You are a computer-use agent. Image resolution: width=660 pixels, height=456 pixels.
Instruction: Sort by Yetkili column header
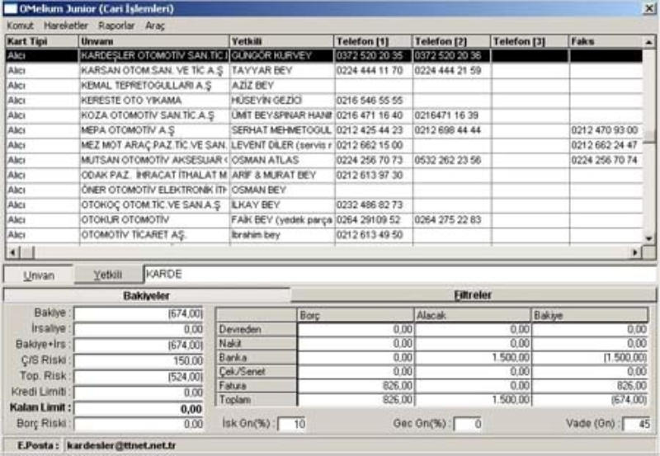pos(281,41)
